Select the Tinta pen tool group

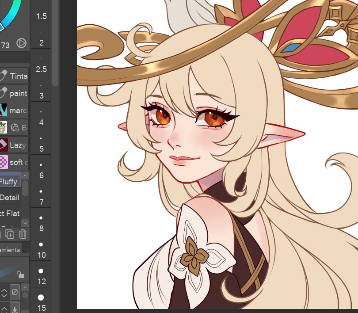tap(14, 76)
